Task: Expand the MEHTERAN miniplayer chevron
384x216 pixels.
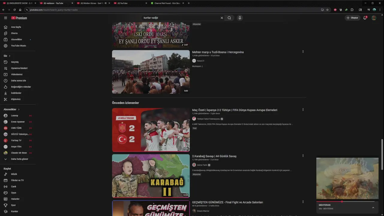Action: click(x=373, y=208)
